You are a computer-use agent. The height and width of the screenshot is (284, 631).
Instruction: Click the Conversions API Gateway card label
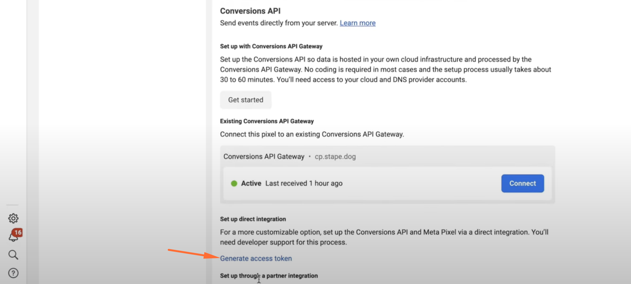(x=264, y=157)
